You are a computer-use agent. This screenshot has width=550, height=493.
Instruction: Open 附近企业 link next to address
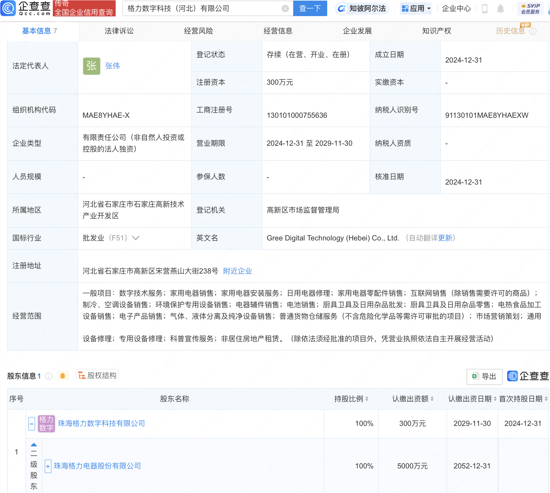pos(237,271)
